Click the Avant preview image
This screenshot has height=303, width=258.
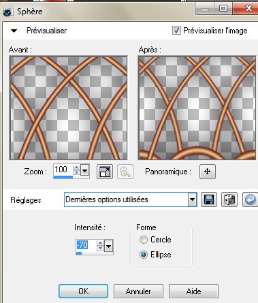tap(68, 108)
